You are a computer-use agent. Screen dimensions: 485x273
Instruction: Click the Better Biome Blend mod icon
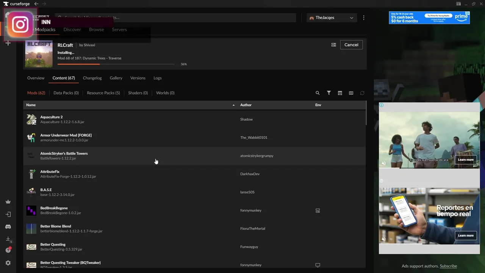tap(31, 229)
